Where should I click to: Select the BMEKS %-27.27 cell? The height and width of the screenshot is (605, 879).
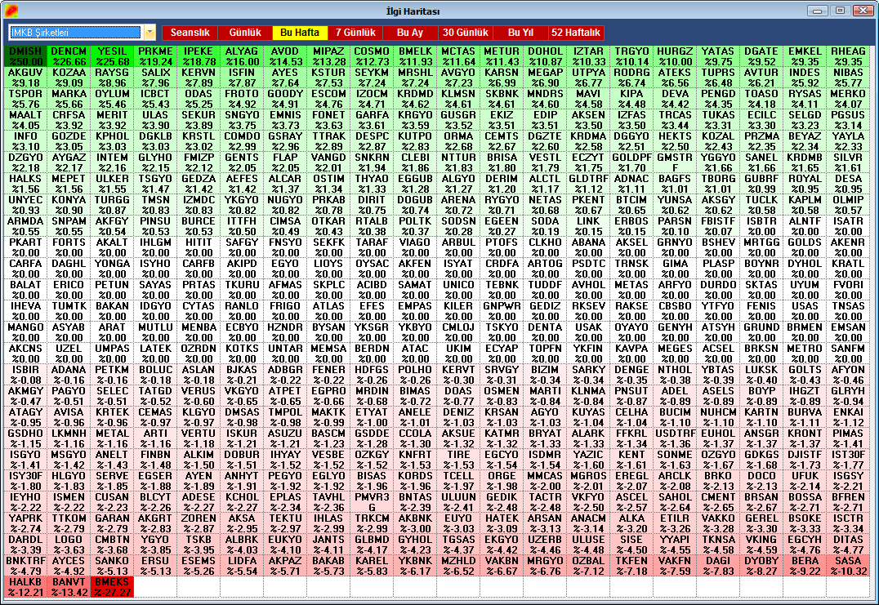point(112,586)
